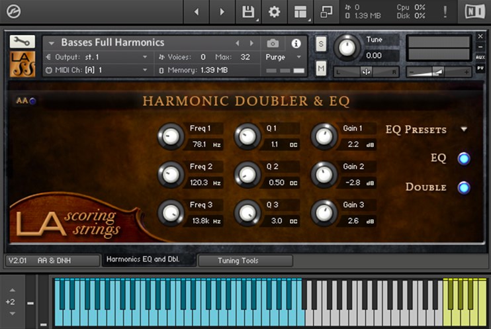Click the 78.1 Hz value field
This screenshot has height=329, width=491.
click(205, 144)
